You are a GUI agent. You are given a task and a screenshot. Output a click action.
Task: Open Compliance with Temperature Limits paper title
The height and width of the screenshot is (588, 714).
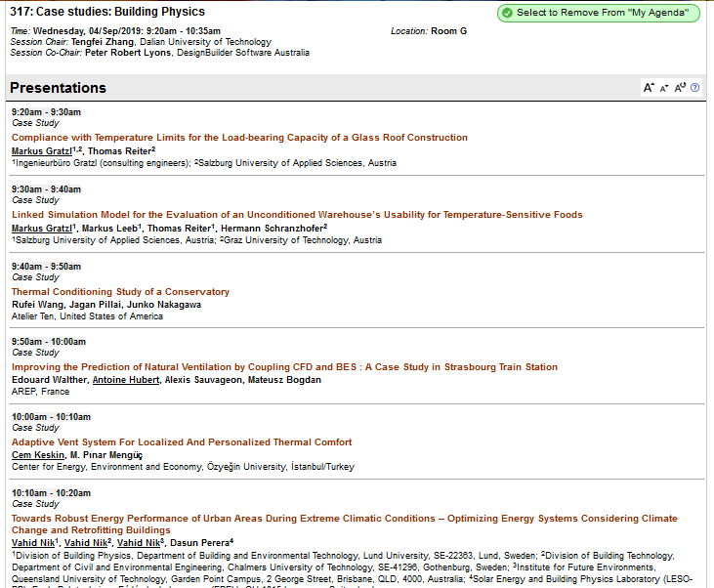tap(239, 138)
